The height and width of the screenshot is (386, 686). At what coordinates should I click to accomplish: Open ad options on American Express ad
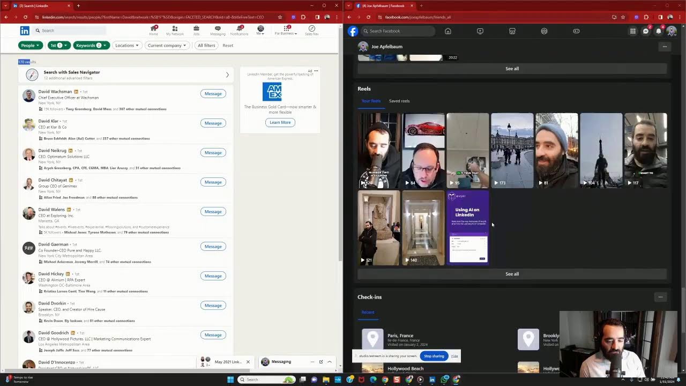(316, 71)
